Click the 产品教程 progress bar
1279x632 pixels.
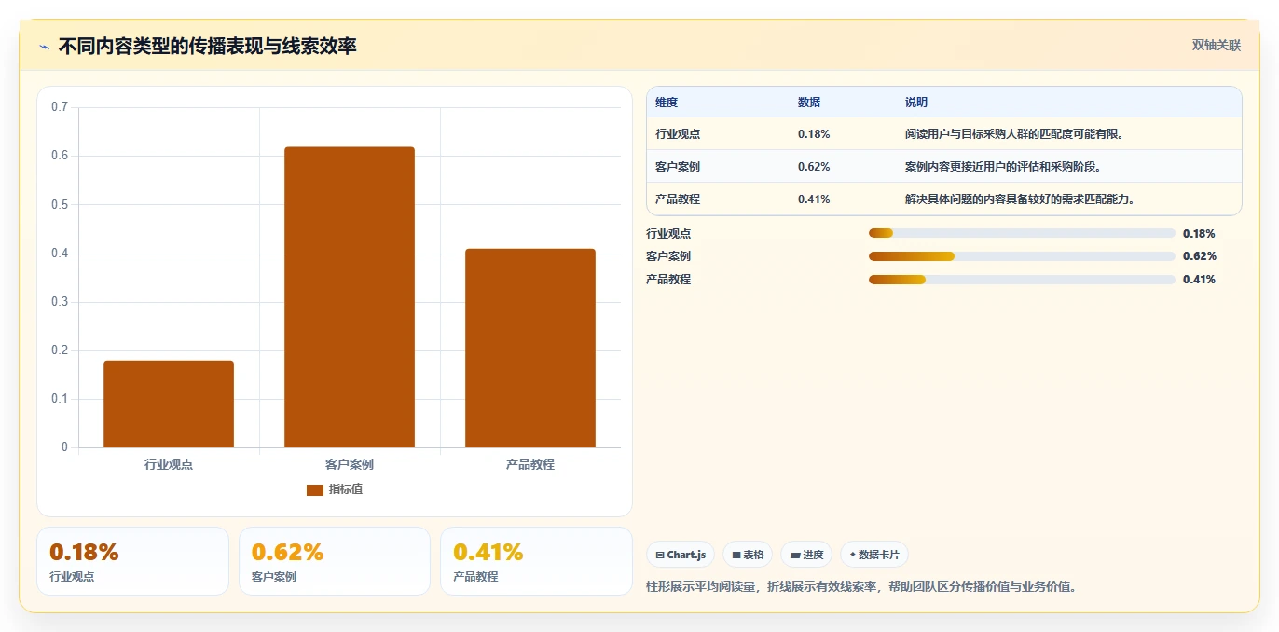pos(1022,280)
